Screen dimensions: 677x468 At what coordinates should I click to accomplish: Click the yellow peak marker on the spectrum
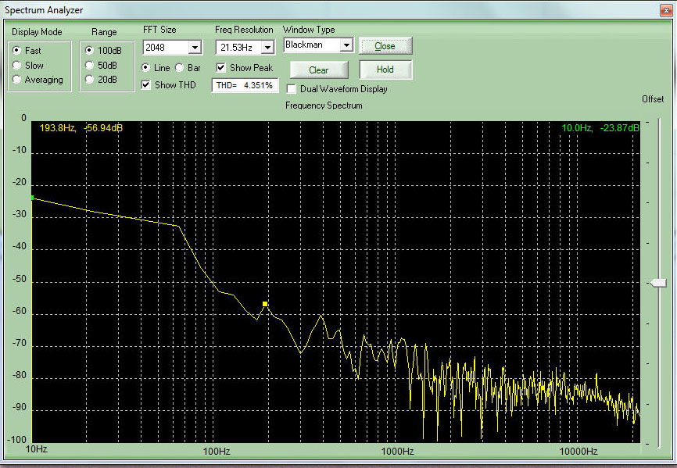click(x=265, y=303)
